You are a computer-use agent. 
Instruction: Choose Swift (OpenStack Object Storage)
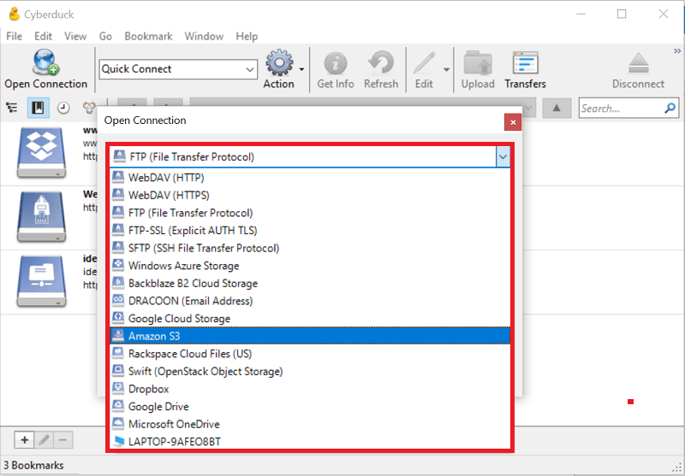point(310,371)
